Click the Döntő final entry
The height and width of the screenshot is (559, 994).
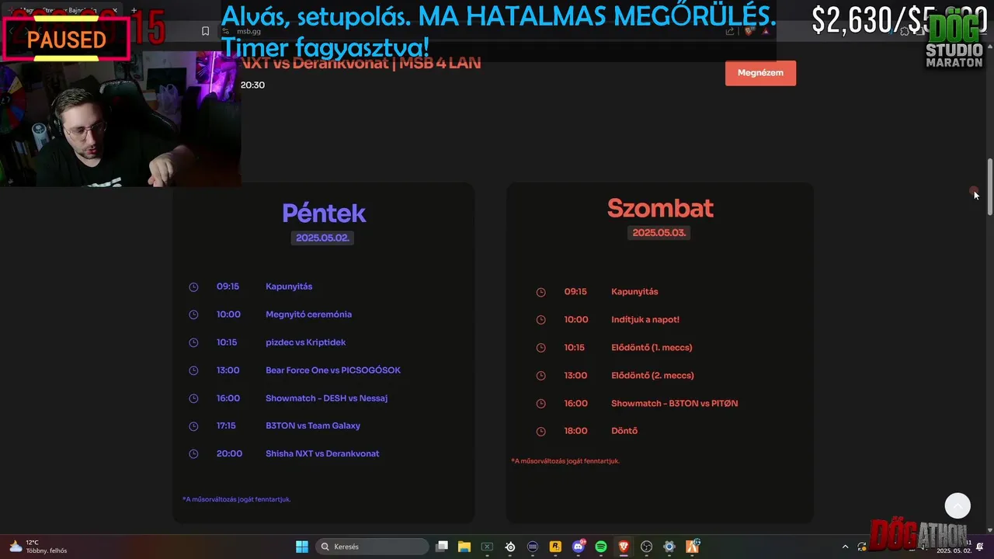pyautogui.click(x=624, y=431)
